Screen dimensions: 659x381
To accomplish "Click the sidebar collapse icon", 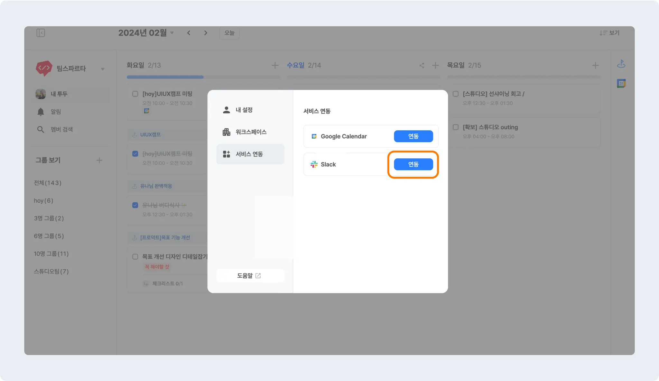I will point(41,33).
